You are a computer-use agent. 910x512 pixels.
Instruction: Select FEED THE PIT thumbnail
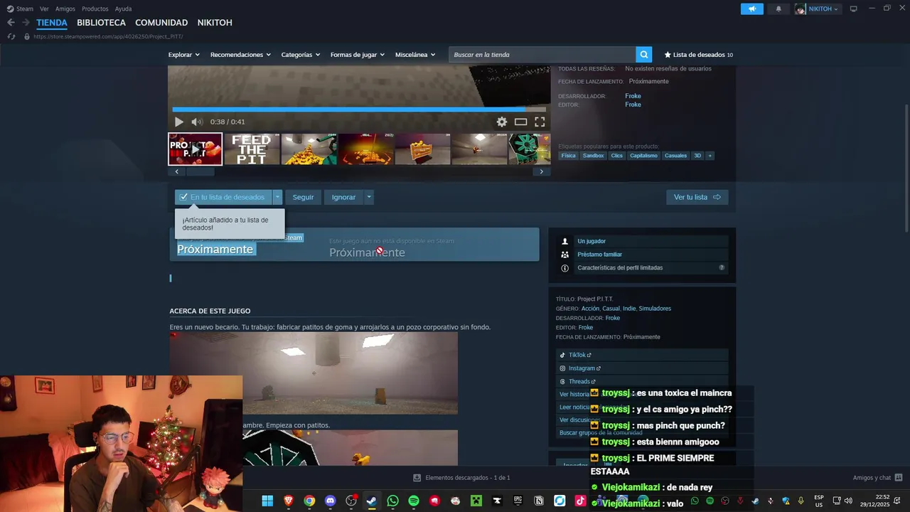252,149
